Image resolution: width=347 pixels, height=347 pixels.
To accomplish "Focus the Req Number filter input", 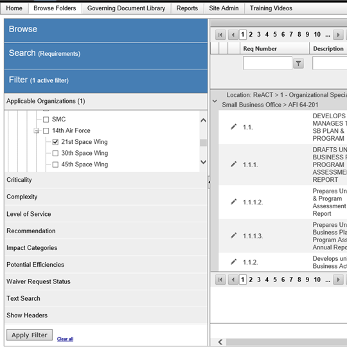I will pos(267,63).
